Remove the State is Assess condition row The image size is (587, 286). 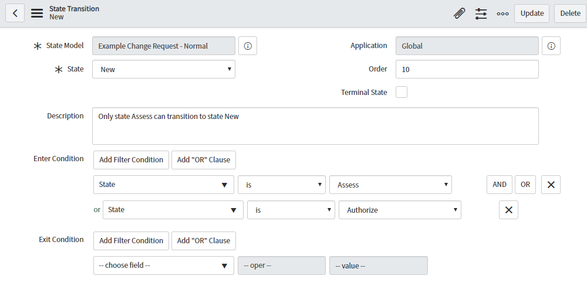pos(551,185)
